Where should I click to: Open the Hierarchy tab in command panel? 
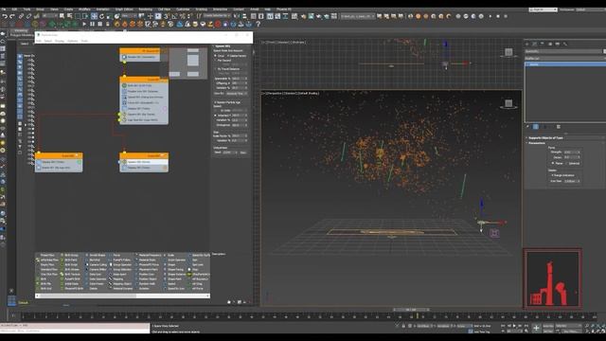point(543,45)
